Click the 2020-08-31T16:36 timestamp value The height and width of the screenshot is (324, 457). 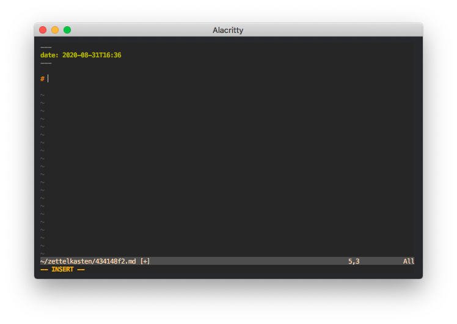(x=92, y=55)
